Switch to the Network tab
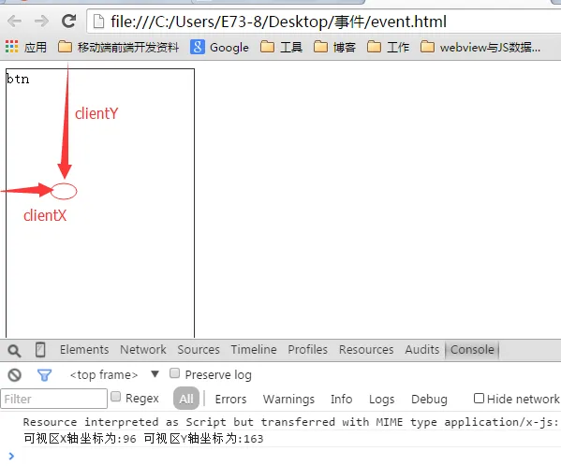This screenshot has height=466, width=561. point(143,350)
